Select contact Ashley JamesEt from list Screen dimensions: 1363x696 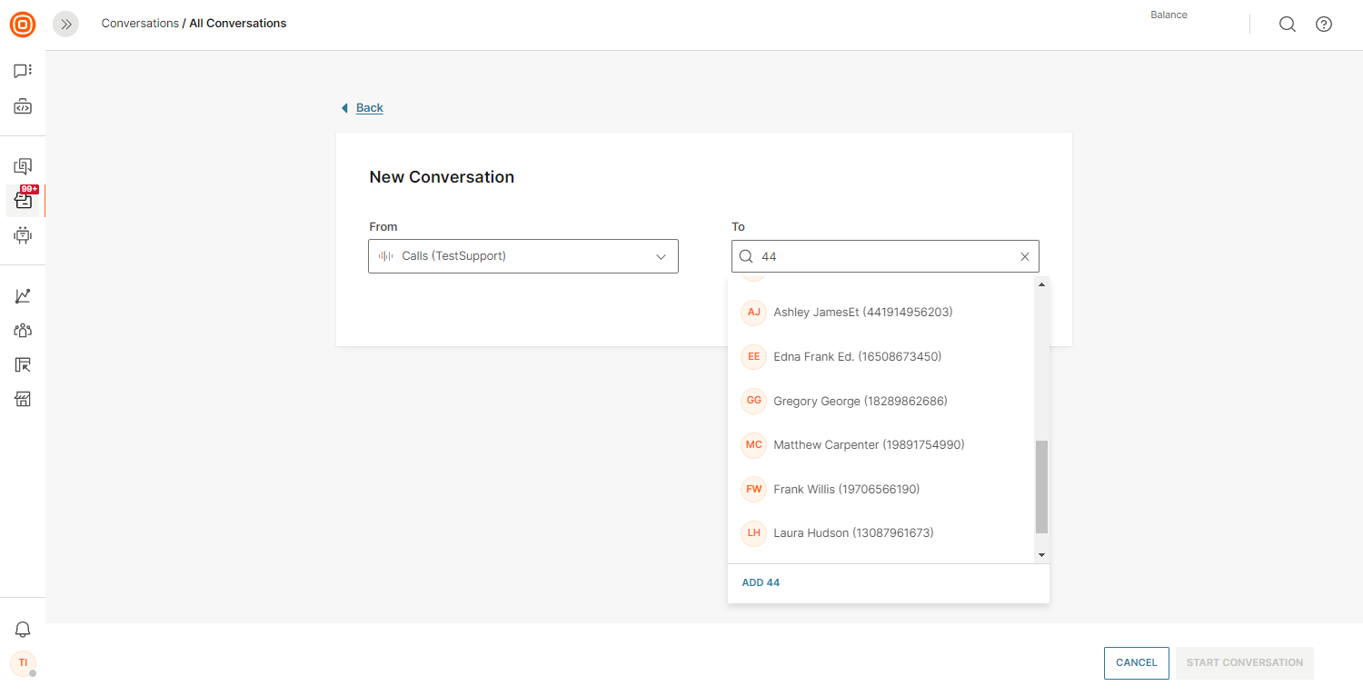coord(862,313)
